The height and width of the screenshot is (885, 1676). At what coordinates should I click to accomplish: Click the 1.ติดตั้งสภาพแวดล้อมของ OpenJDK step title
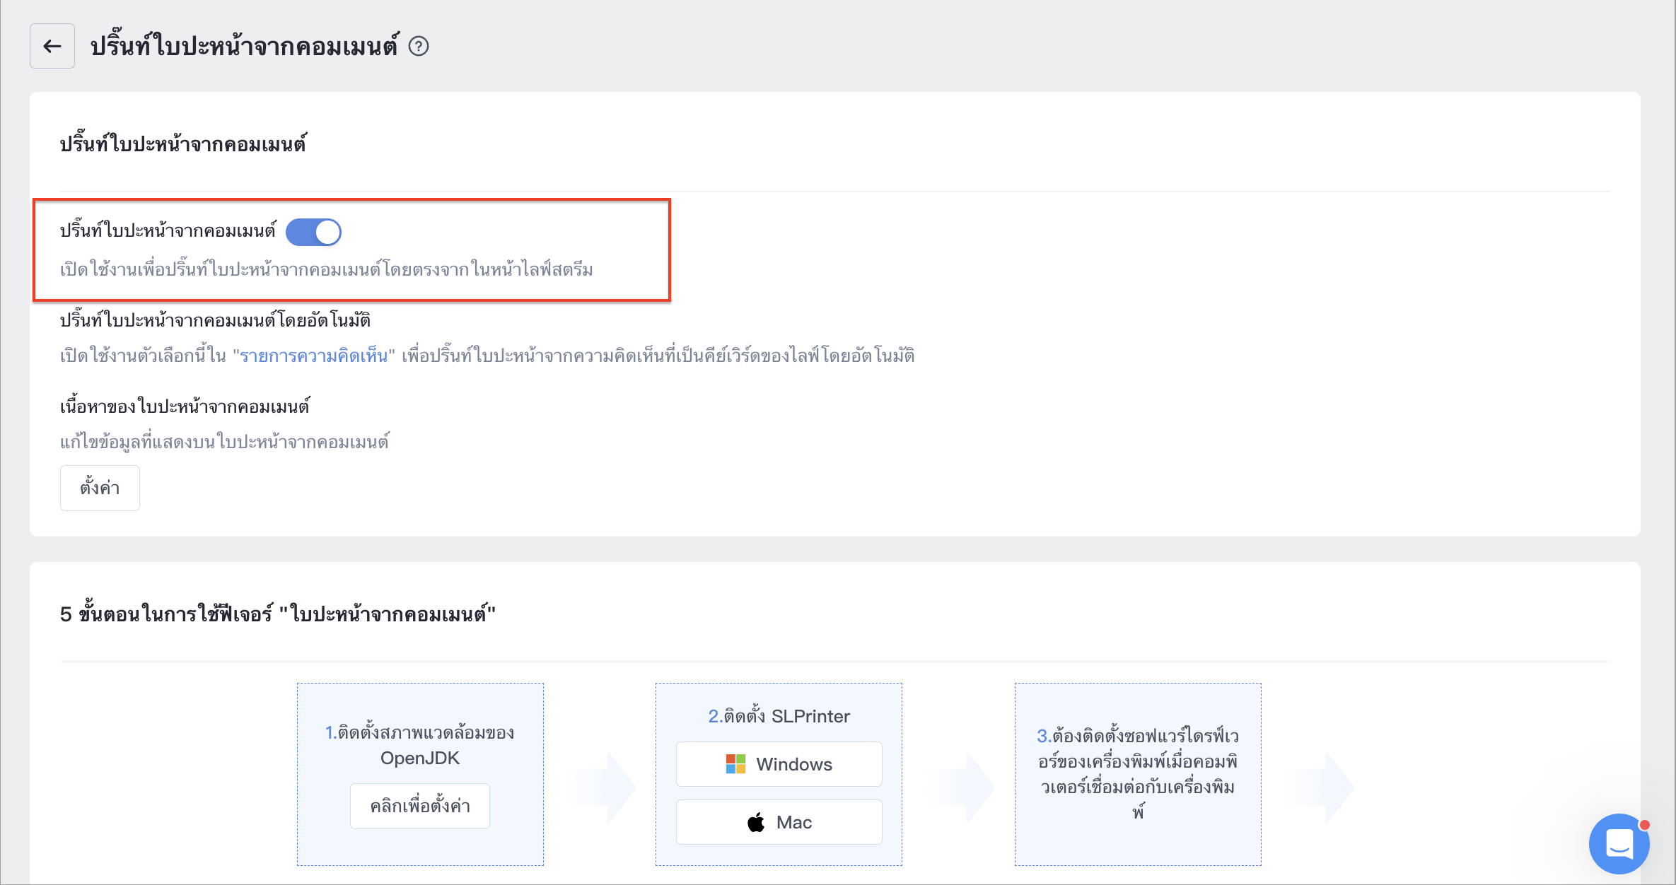(420, 745)
